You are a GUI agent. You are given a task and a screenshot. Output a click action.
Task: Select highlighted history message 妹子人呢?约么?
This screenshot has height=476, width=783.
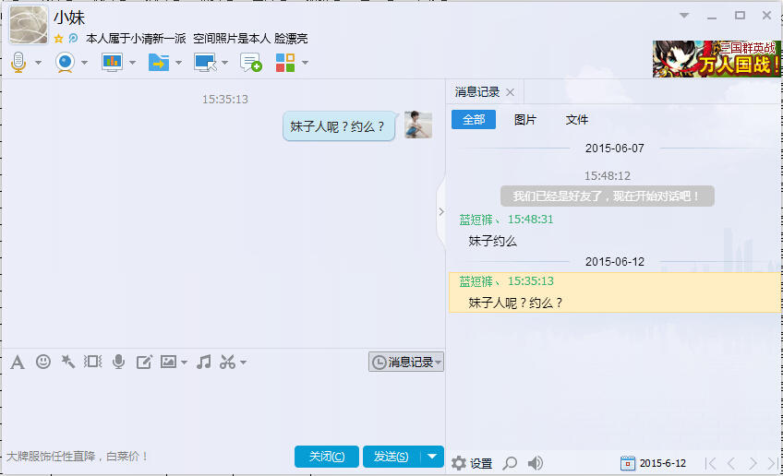615,292
